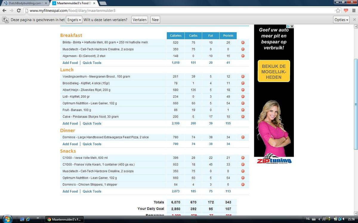Viewport: 358px width, 223px height.
Task: Close the ad with the X icon
Action: coord(292,26)
